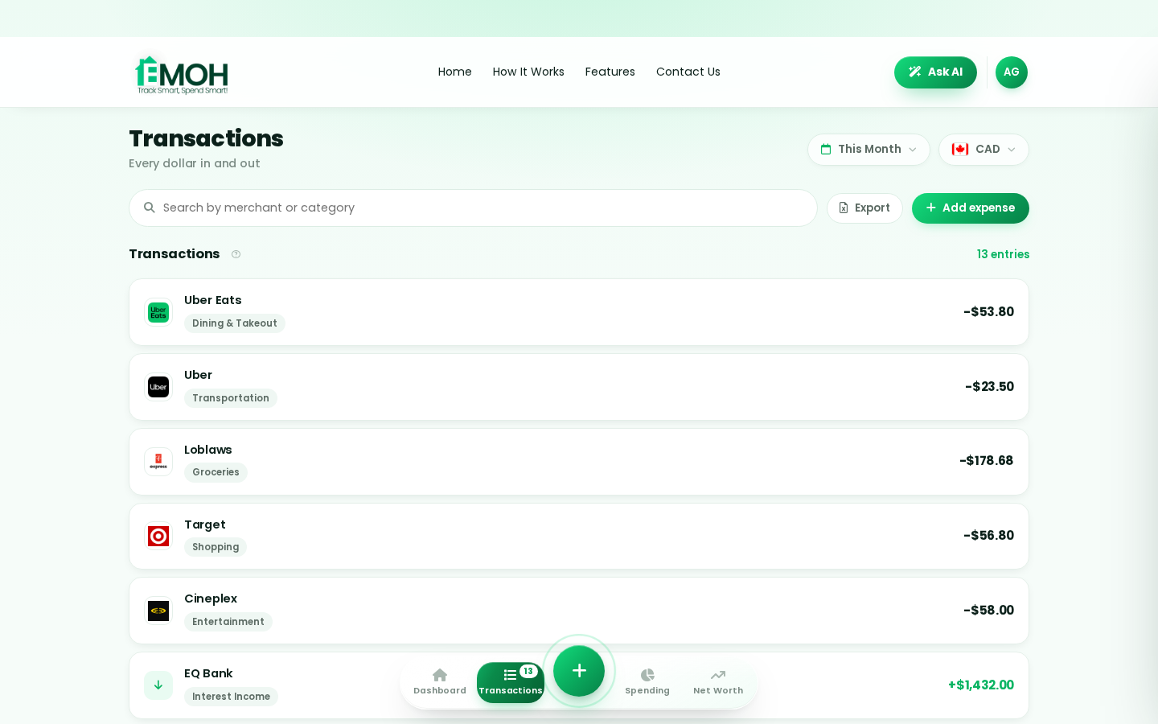This screenshot has width=1158, height=724.
Task: Open the Features menu item
Action: point(610,72)
